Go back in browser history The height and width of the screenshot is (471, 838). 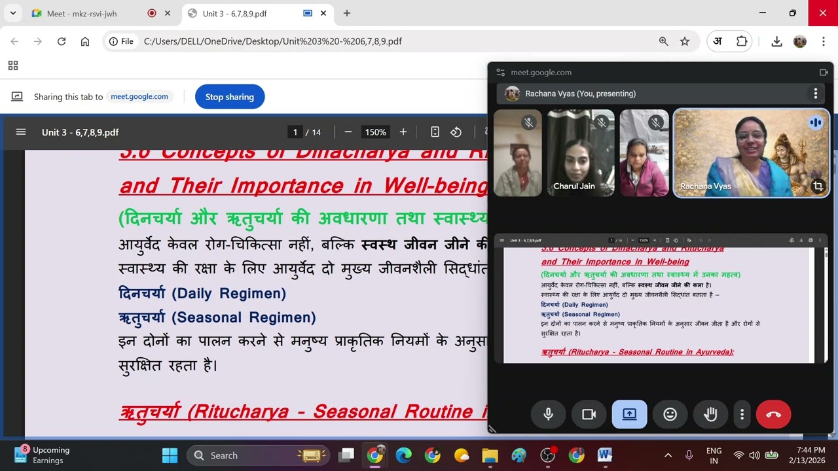point(14,41)
